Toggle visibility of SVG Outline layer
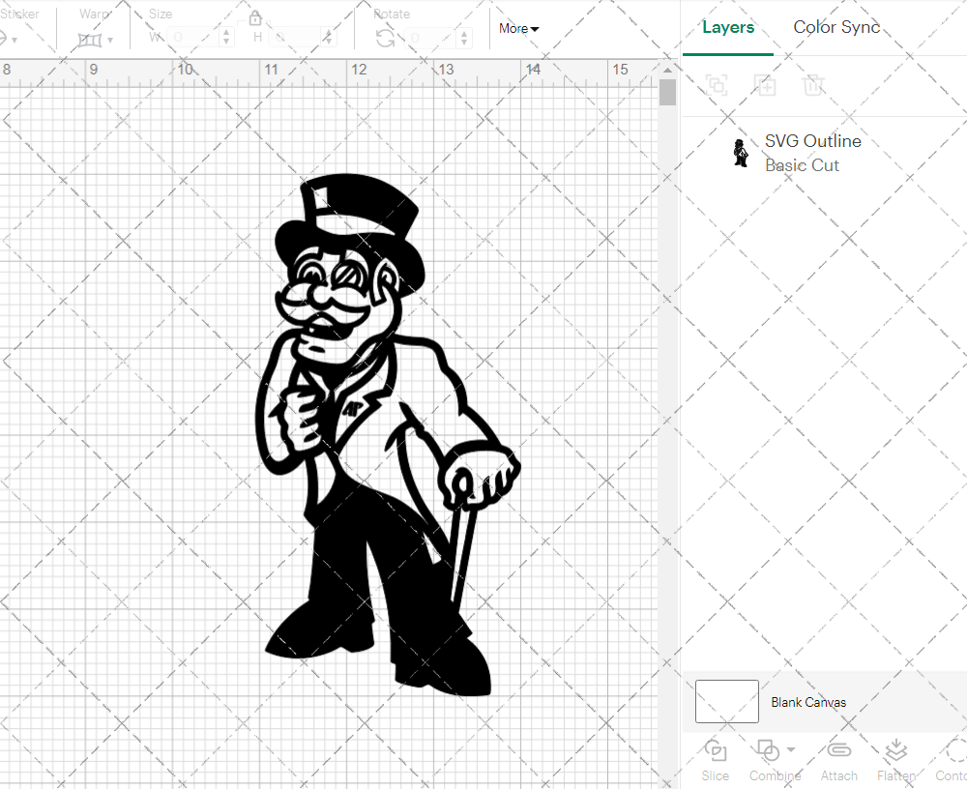The image size is (967, 789). (742, 152)
